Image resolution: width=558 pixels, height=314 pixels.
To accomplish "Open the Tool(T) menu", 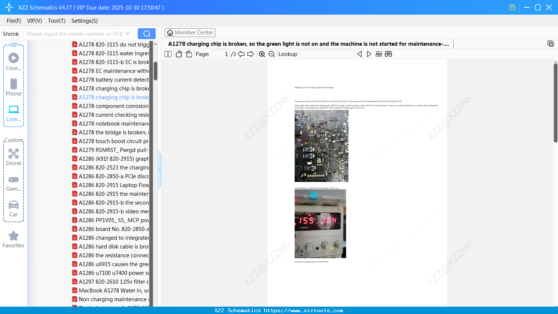I will pos(57,21).
